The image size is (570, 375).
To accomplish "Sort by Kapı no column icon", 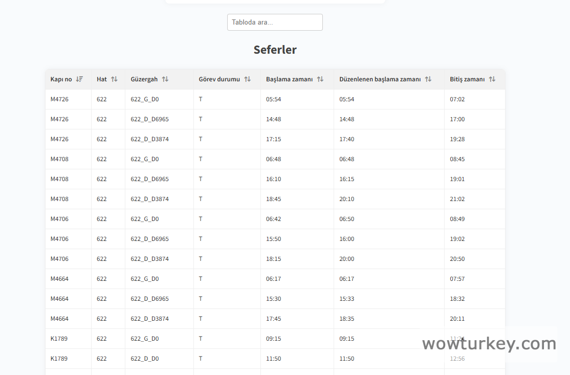I will click(79, 79).
